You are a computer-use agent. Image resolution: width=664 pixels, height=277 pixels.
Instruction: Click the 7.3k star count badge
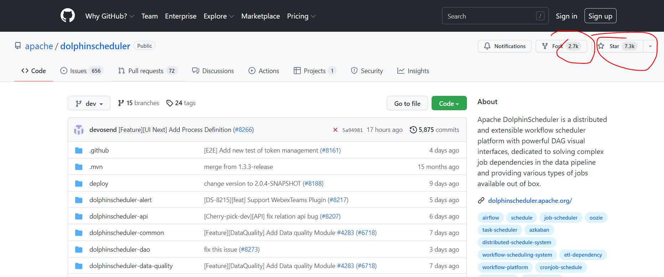click(x=629, y=46)
